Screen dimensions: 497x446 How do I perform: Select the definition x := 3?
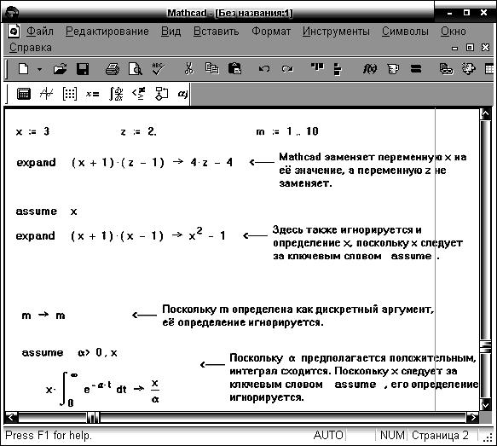(32, 131)
